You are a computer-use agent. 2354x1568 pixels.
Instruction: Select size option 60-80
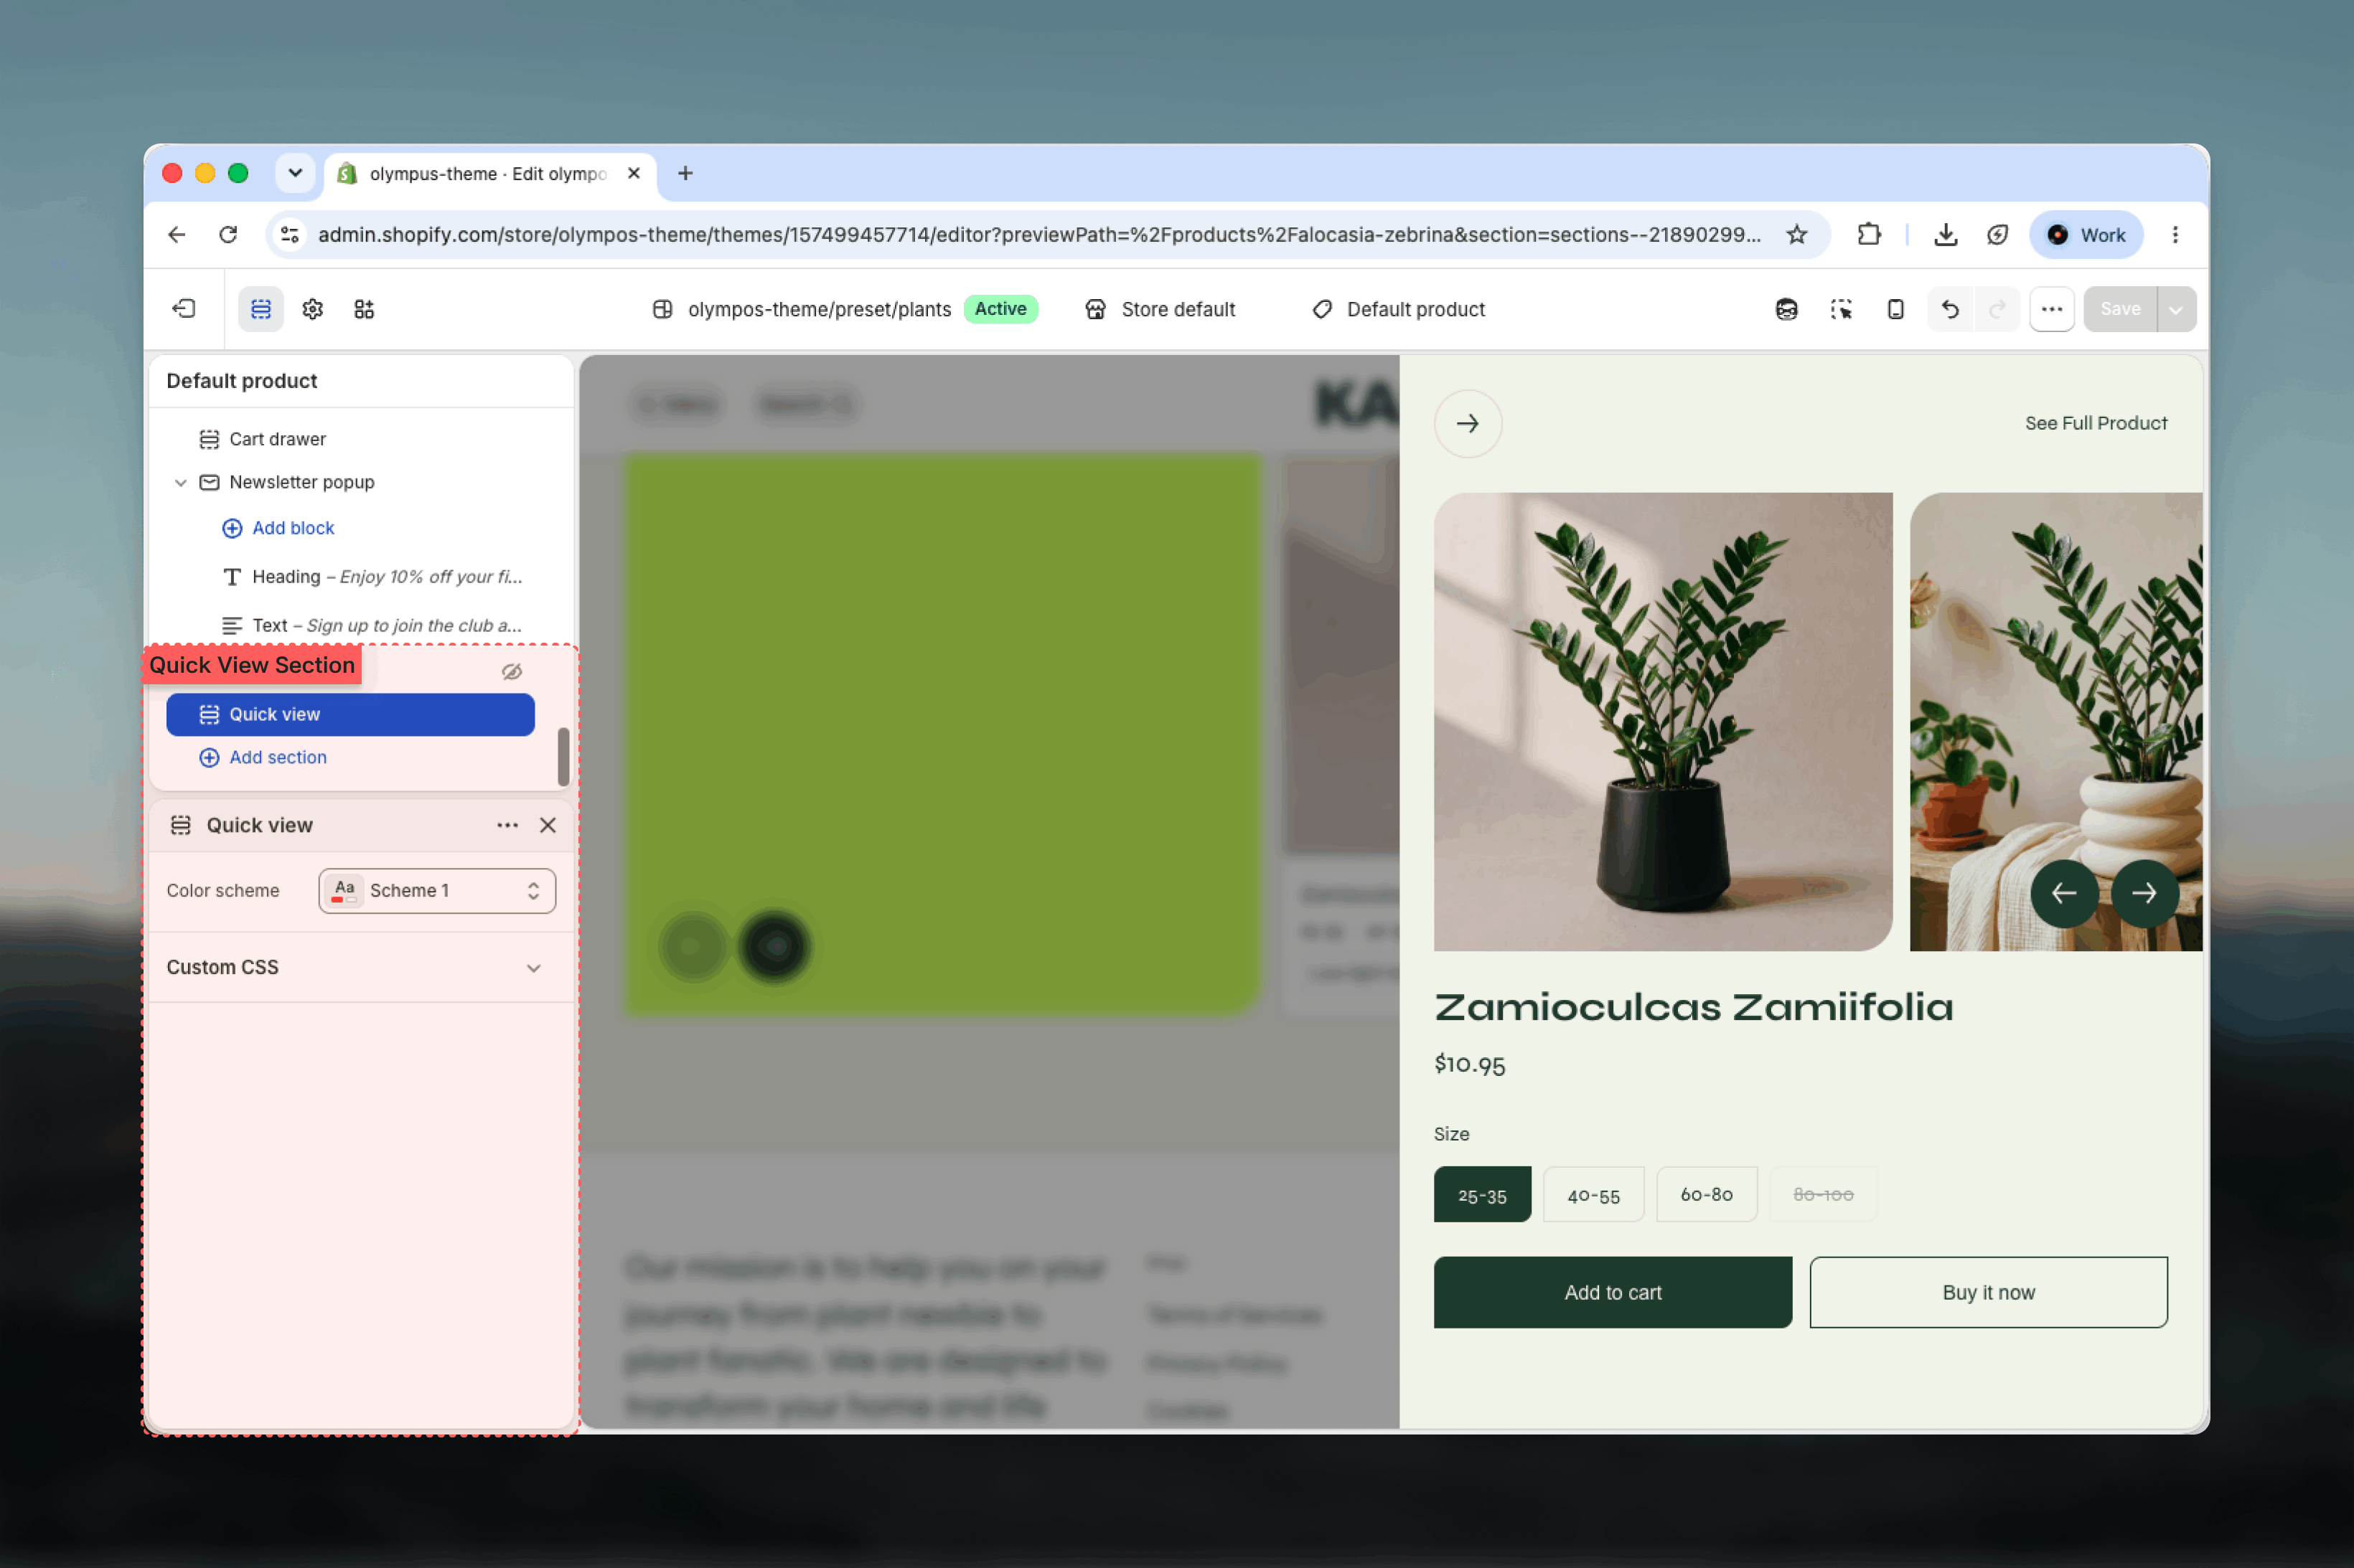[x=1707, y=1194]
